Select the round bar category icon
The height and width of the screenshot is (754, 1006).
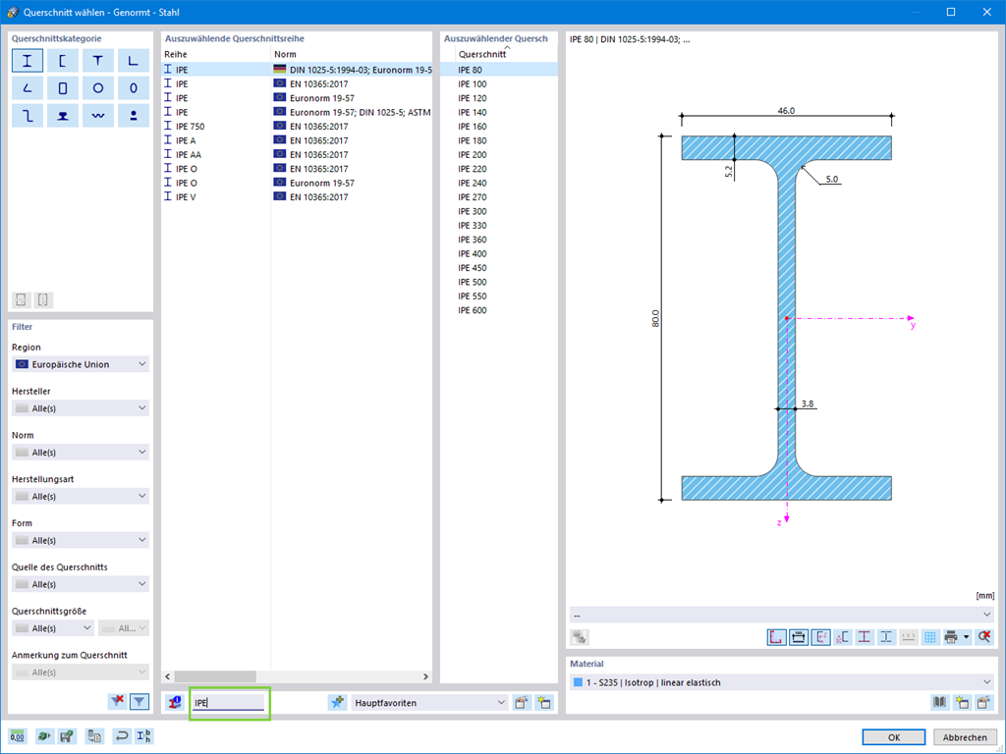click(133, 116)
